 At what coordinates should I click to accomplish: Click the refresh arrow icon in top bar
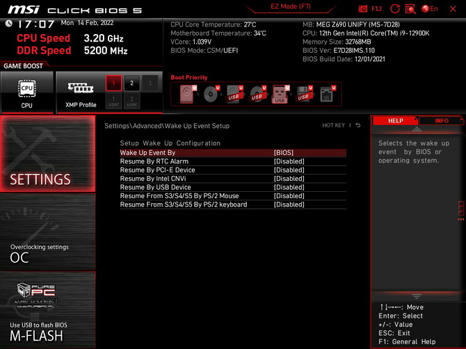point(394,9)
